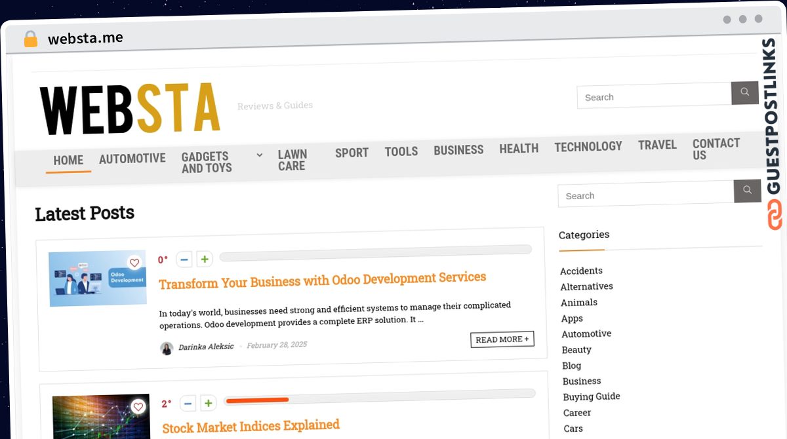The image size is (787, 439).
Task: Expand the Gadgets and Toys submenu arrow
Action: (x=259, y=155)
